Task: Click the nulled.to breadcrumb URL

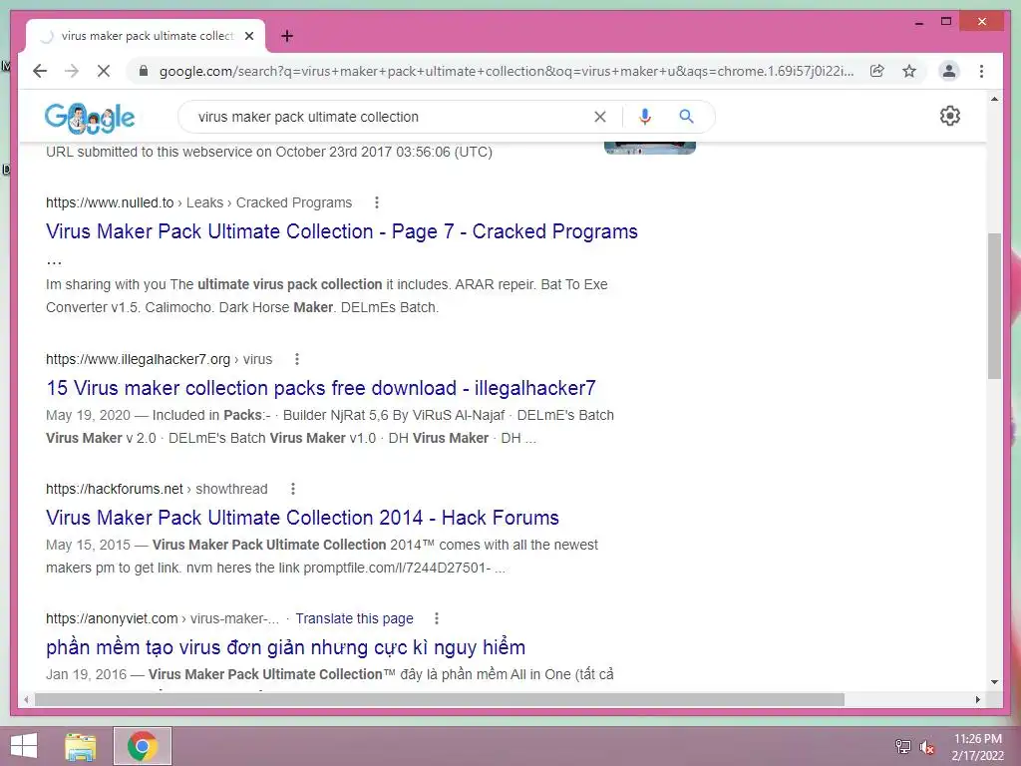Action: pyautogui.click(x=198, y=202)
